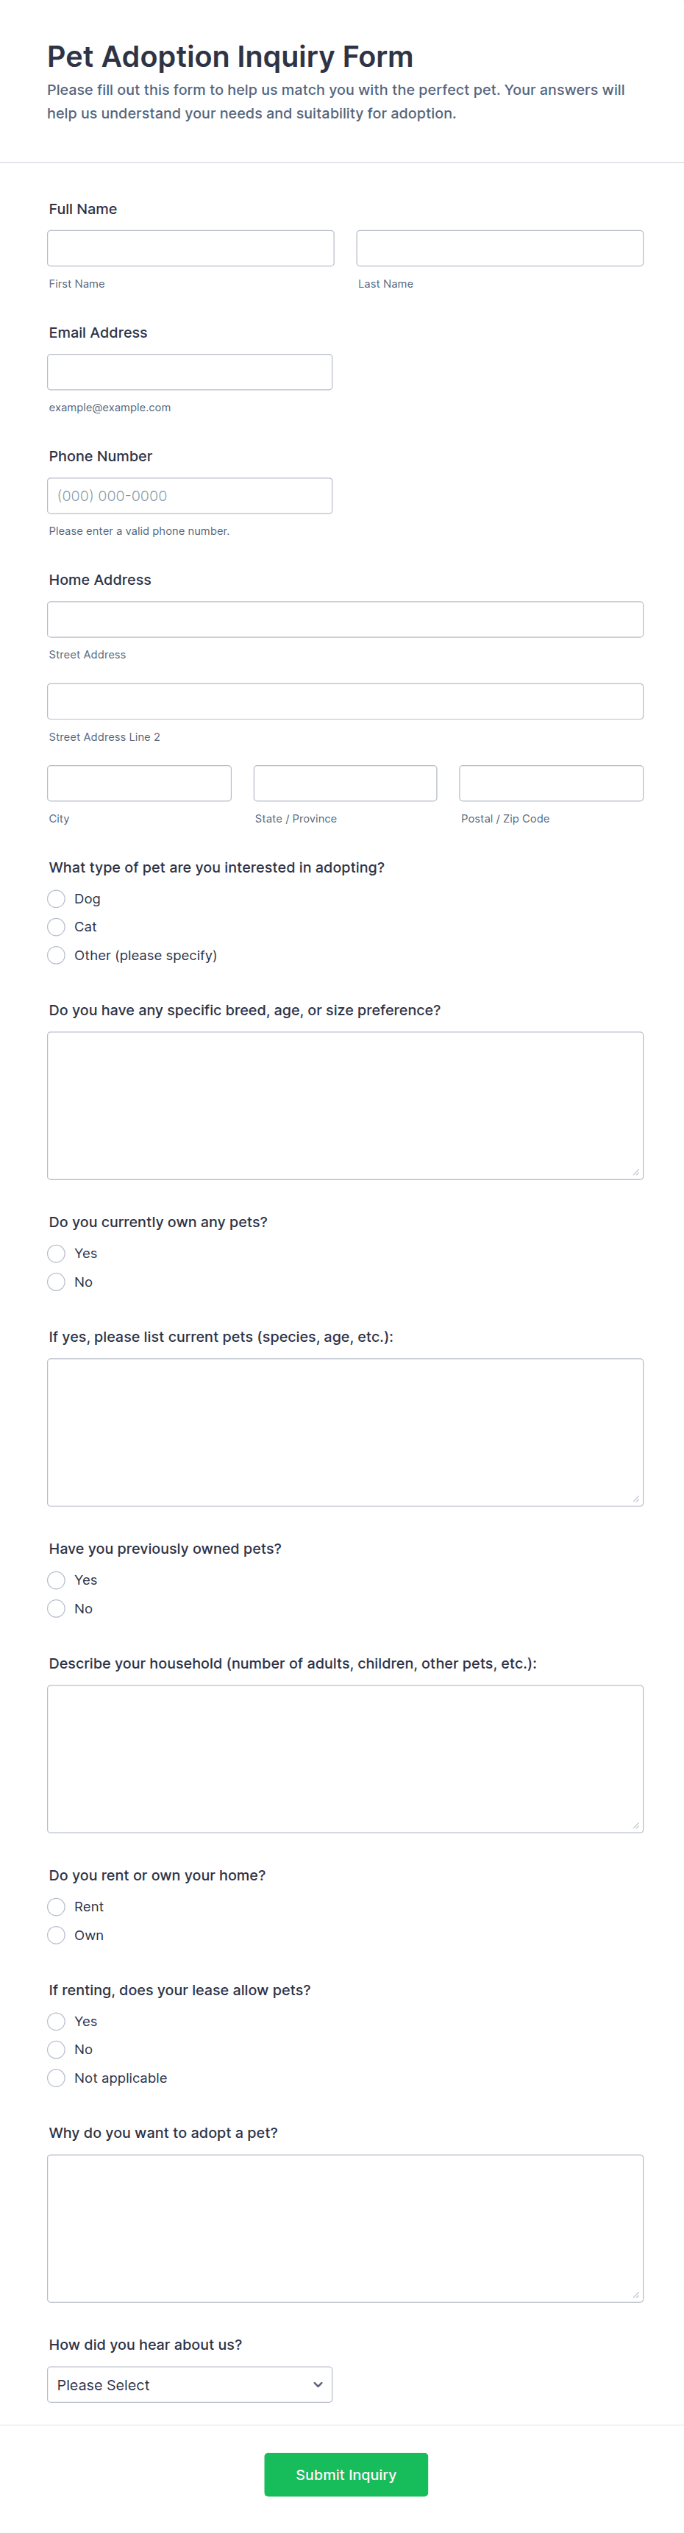Click the Street Address field
The image size is (684, 2533).
(x=345, y=619)
